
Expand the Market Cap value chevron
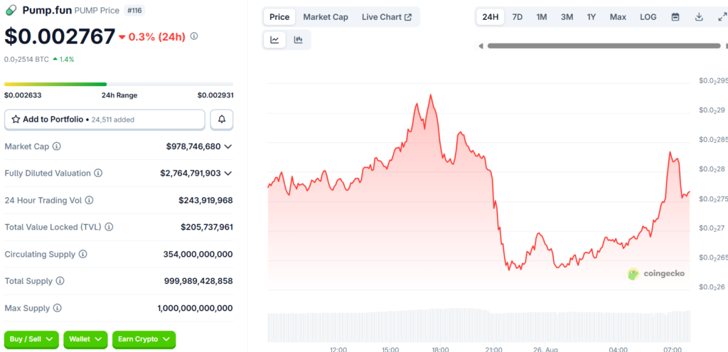[x=228, y=146]
